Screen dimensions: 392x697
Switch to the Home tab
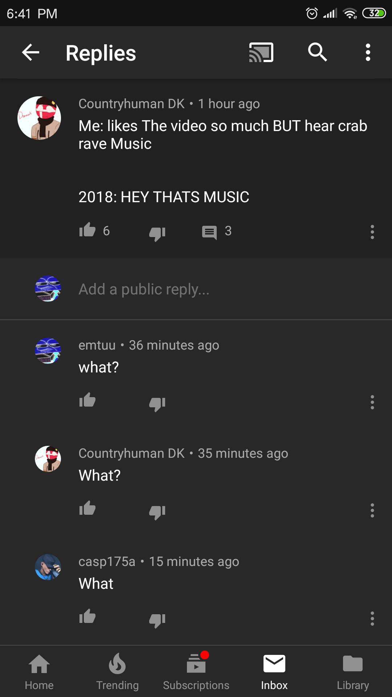[39, 672]
